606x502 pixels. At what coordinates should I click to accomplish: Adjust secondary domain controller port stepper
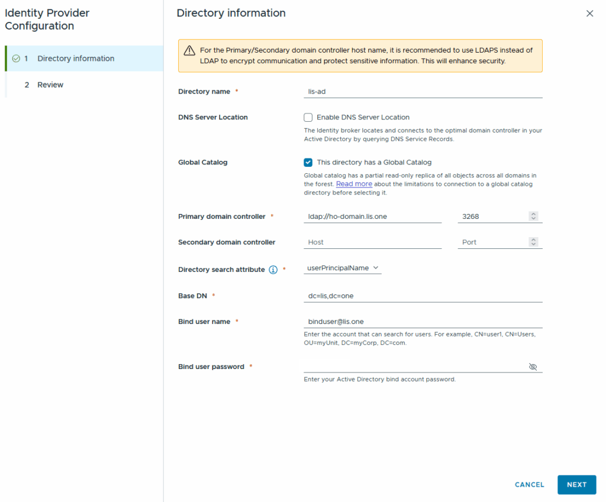pos(533,242)
